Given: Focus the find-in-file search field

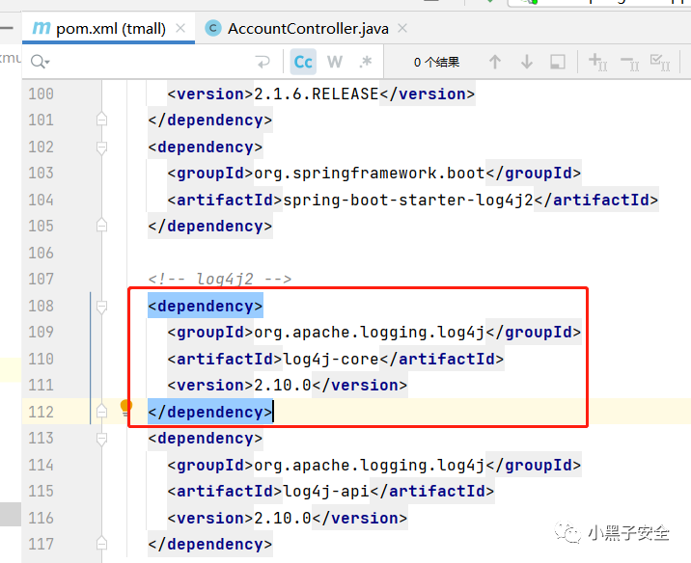Looking at the screenshot, I should (150, 62).
